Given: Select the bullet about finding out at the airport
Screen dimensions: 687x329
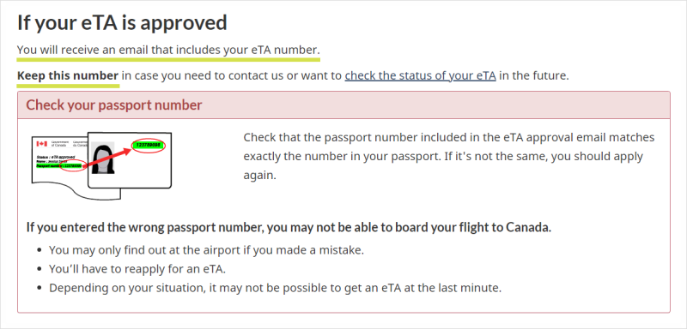Looking at the screenshot, I should [206, 251].
